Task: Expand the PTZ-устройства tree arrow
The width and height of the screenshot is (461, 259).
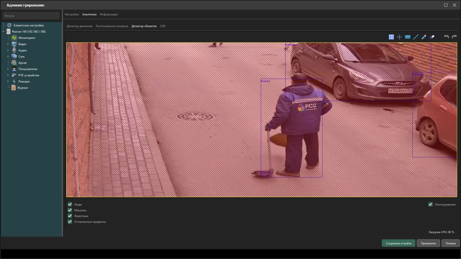Action: 8,75
